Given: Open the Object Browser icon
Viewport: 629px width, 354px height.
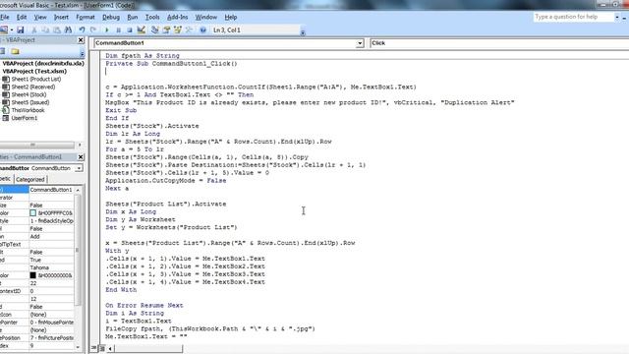Looking at the screenshot, I should [178, 29].
